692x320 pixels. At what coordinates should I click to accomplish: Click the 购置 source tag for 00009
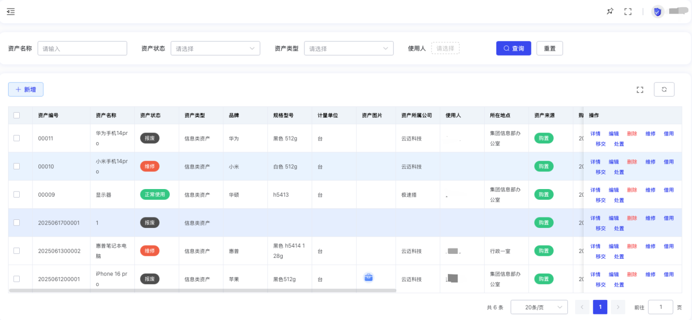[544, 195]
